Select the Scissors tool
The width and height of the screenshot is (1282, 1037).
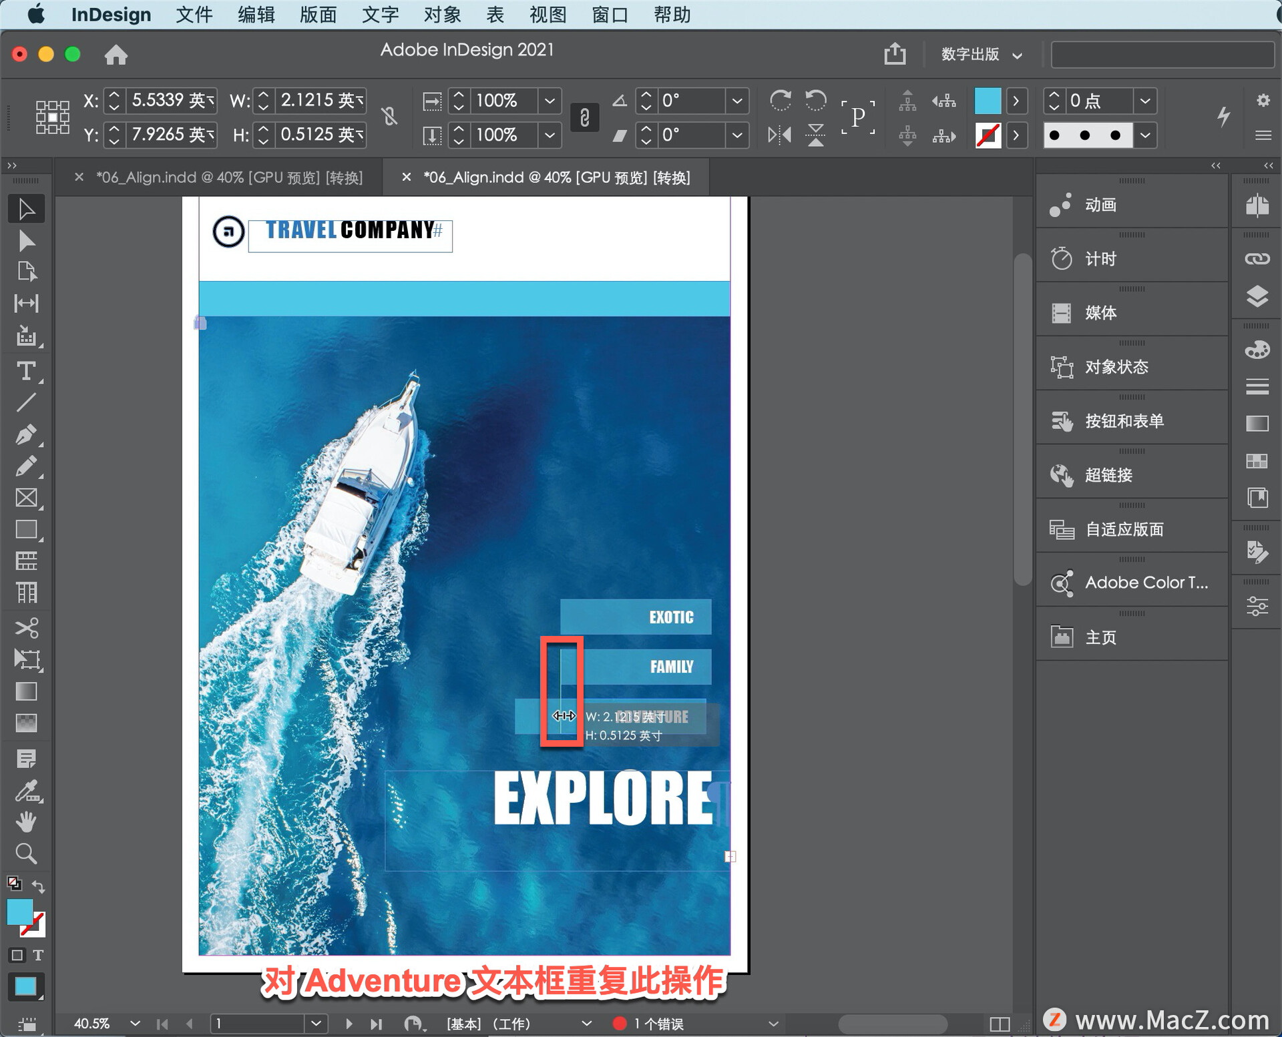point(26,628)
